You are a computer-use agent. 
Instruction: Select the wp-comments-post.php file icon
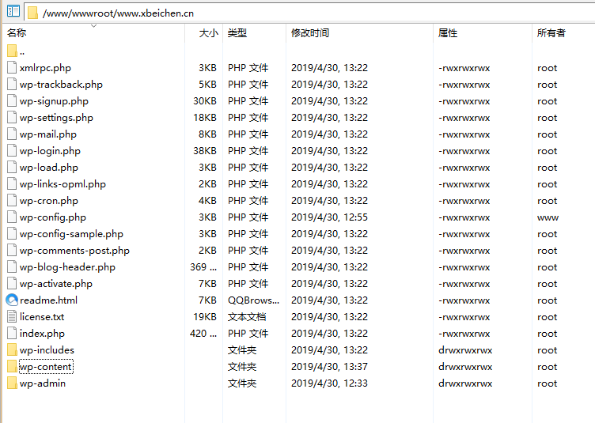(12, 250)
